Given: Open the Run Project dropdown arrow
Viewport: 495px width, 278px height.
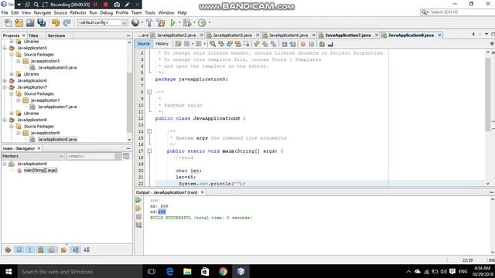Looking at the screenshot, I should (179, 22).
